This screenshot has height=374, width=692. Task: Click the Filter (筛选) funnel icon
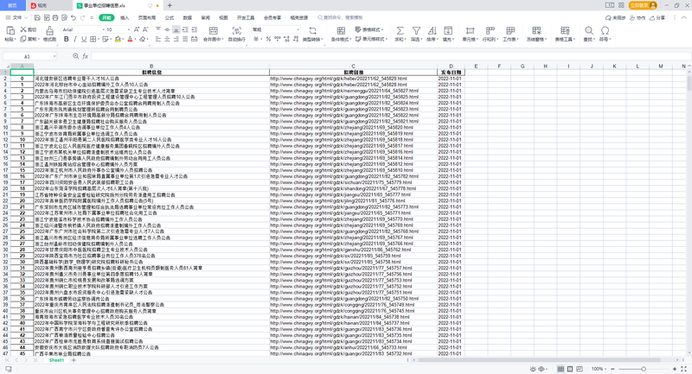416,30
